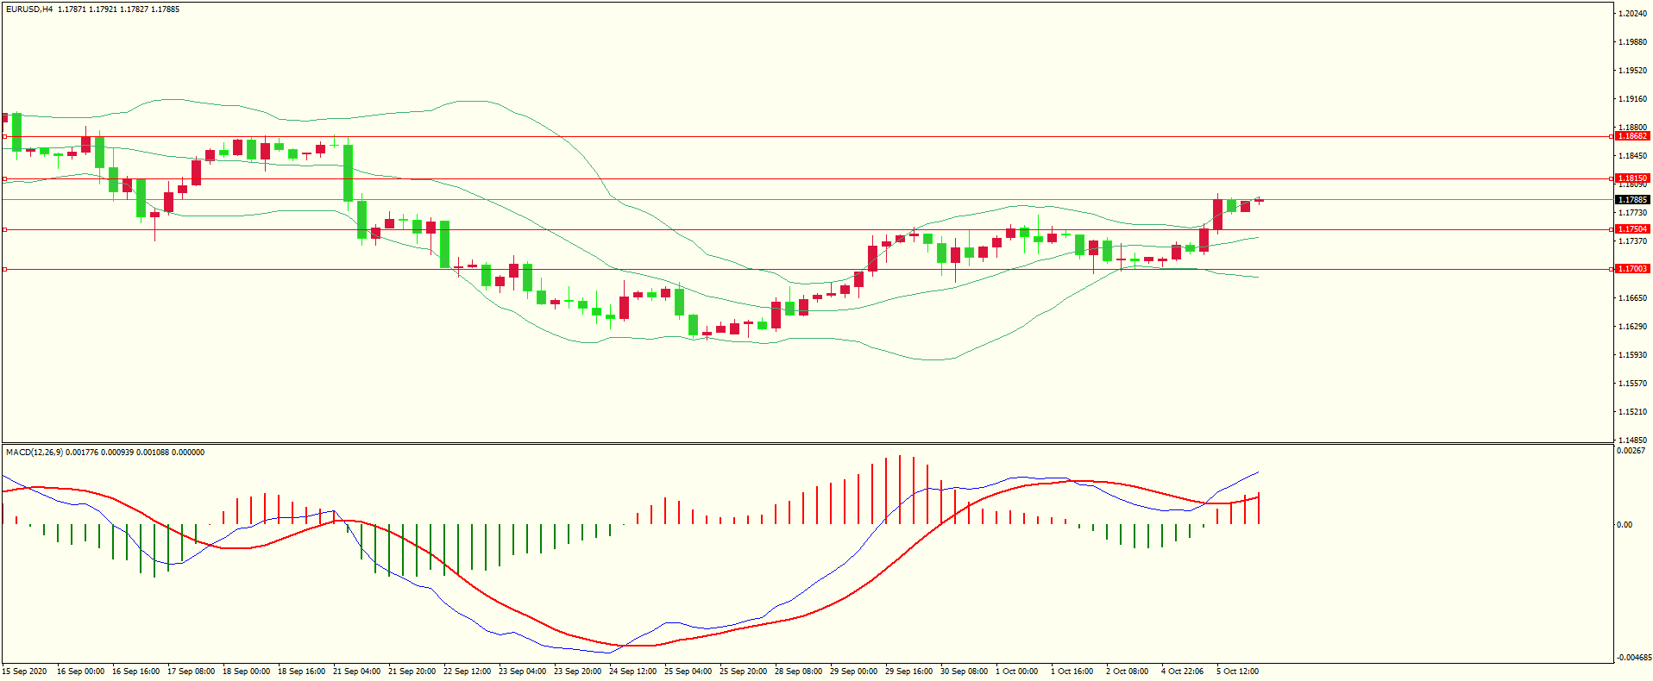Select the MACD(12,26,9) indicator label
This screenshot has width=1653, height=681.
(34, 453)
